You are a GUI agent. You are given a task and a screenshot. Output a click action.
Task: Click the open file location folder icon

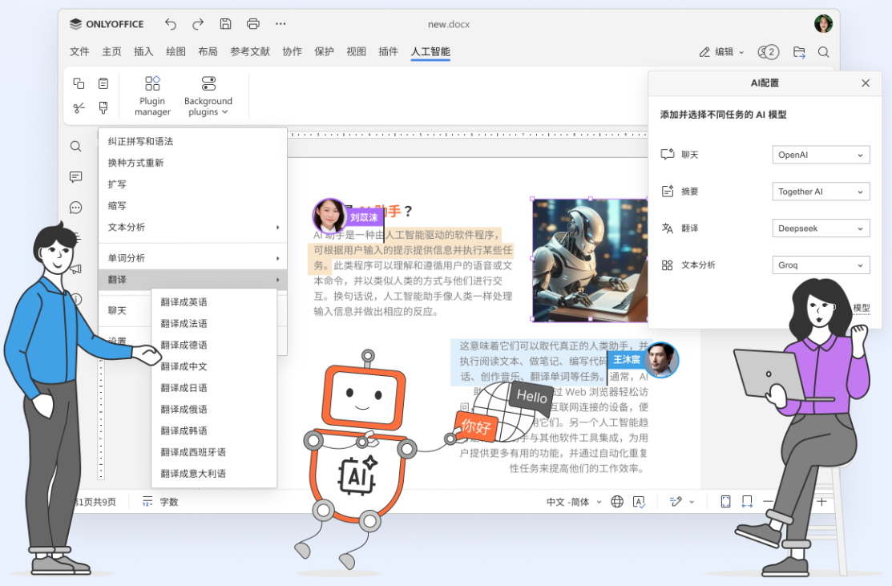[799, 52]
